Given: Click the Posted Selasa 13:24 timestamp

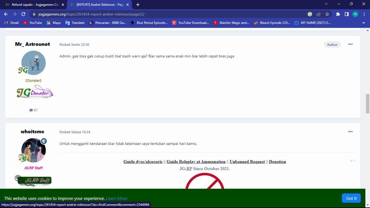Looking at the screenshot, I should 75,132.
